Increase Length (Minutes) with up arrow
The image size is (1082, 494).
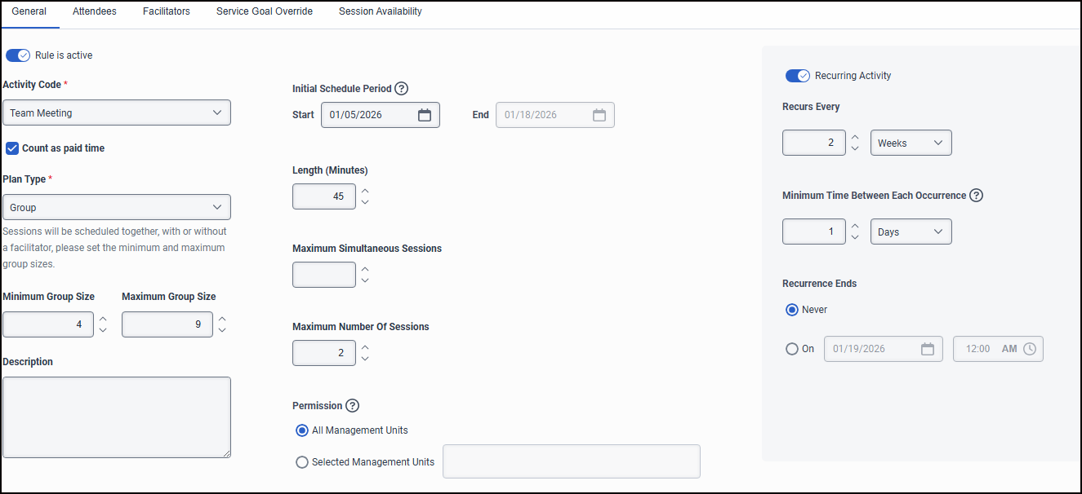pos(365,191)
